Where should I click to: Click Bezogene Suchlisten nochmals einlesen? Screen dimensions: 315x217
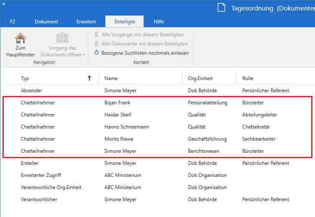point(145,53)
